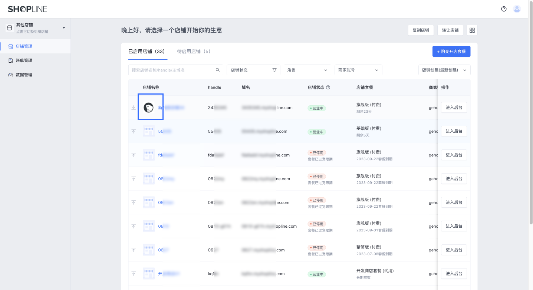The width and height of the screenshot is (533, 290).
Task: Click store thumbnail in the 554 row
Action: 149,131
